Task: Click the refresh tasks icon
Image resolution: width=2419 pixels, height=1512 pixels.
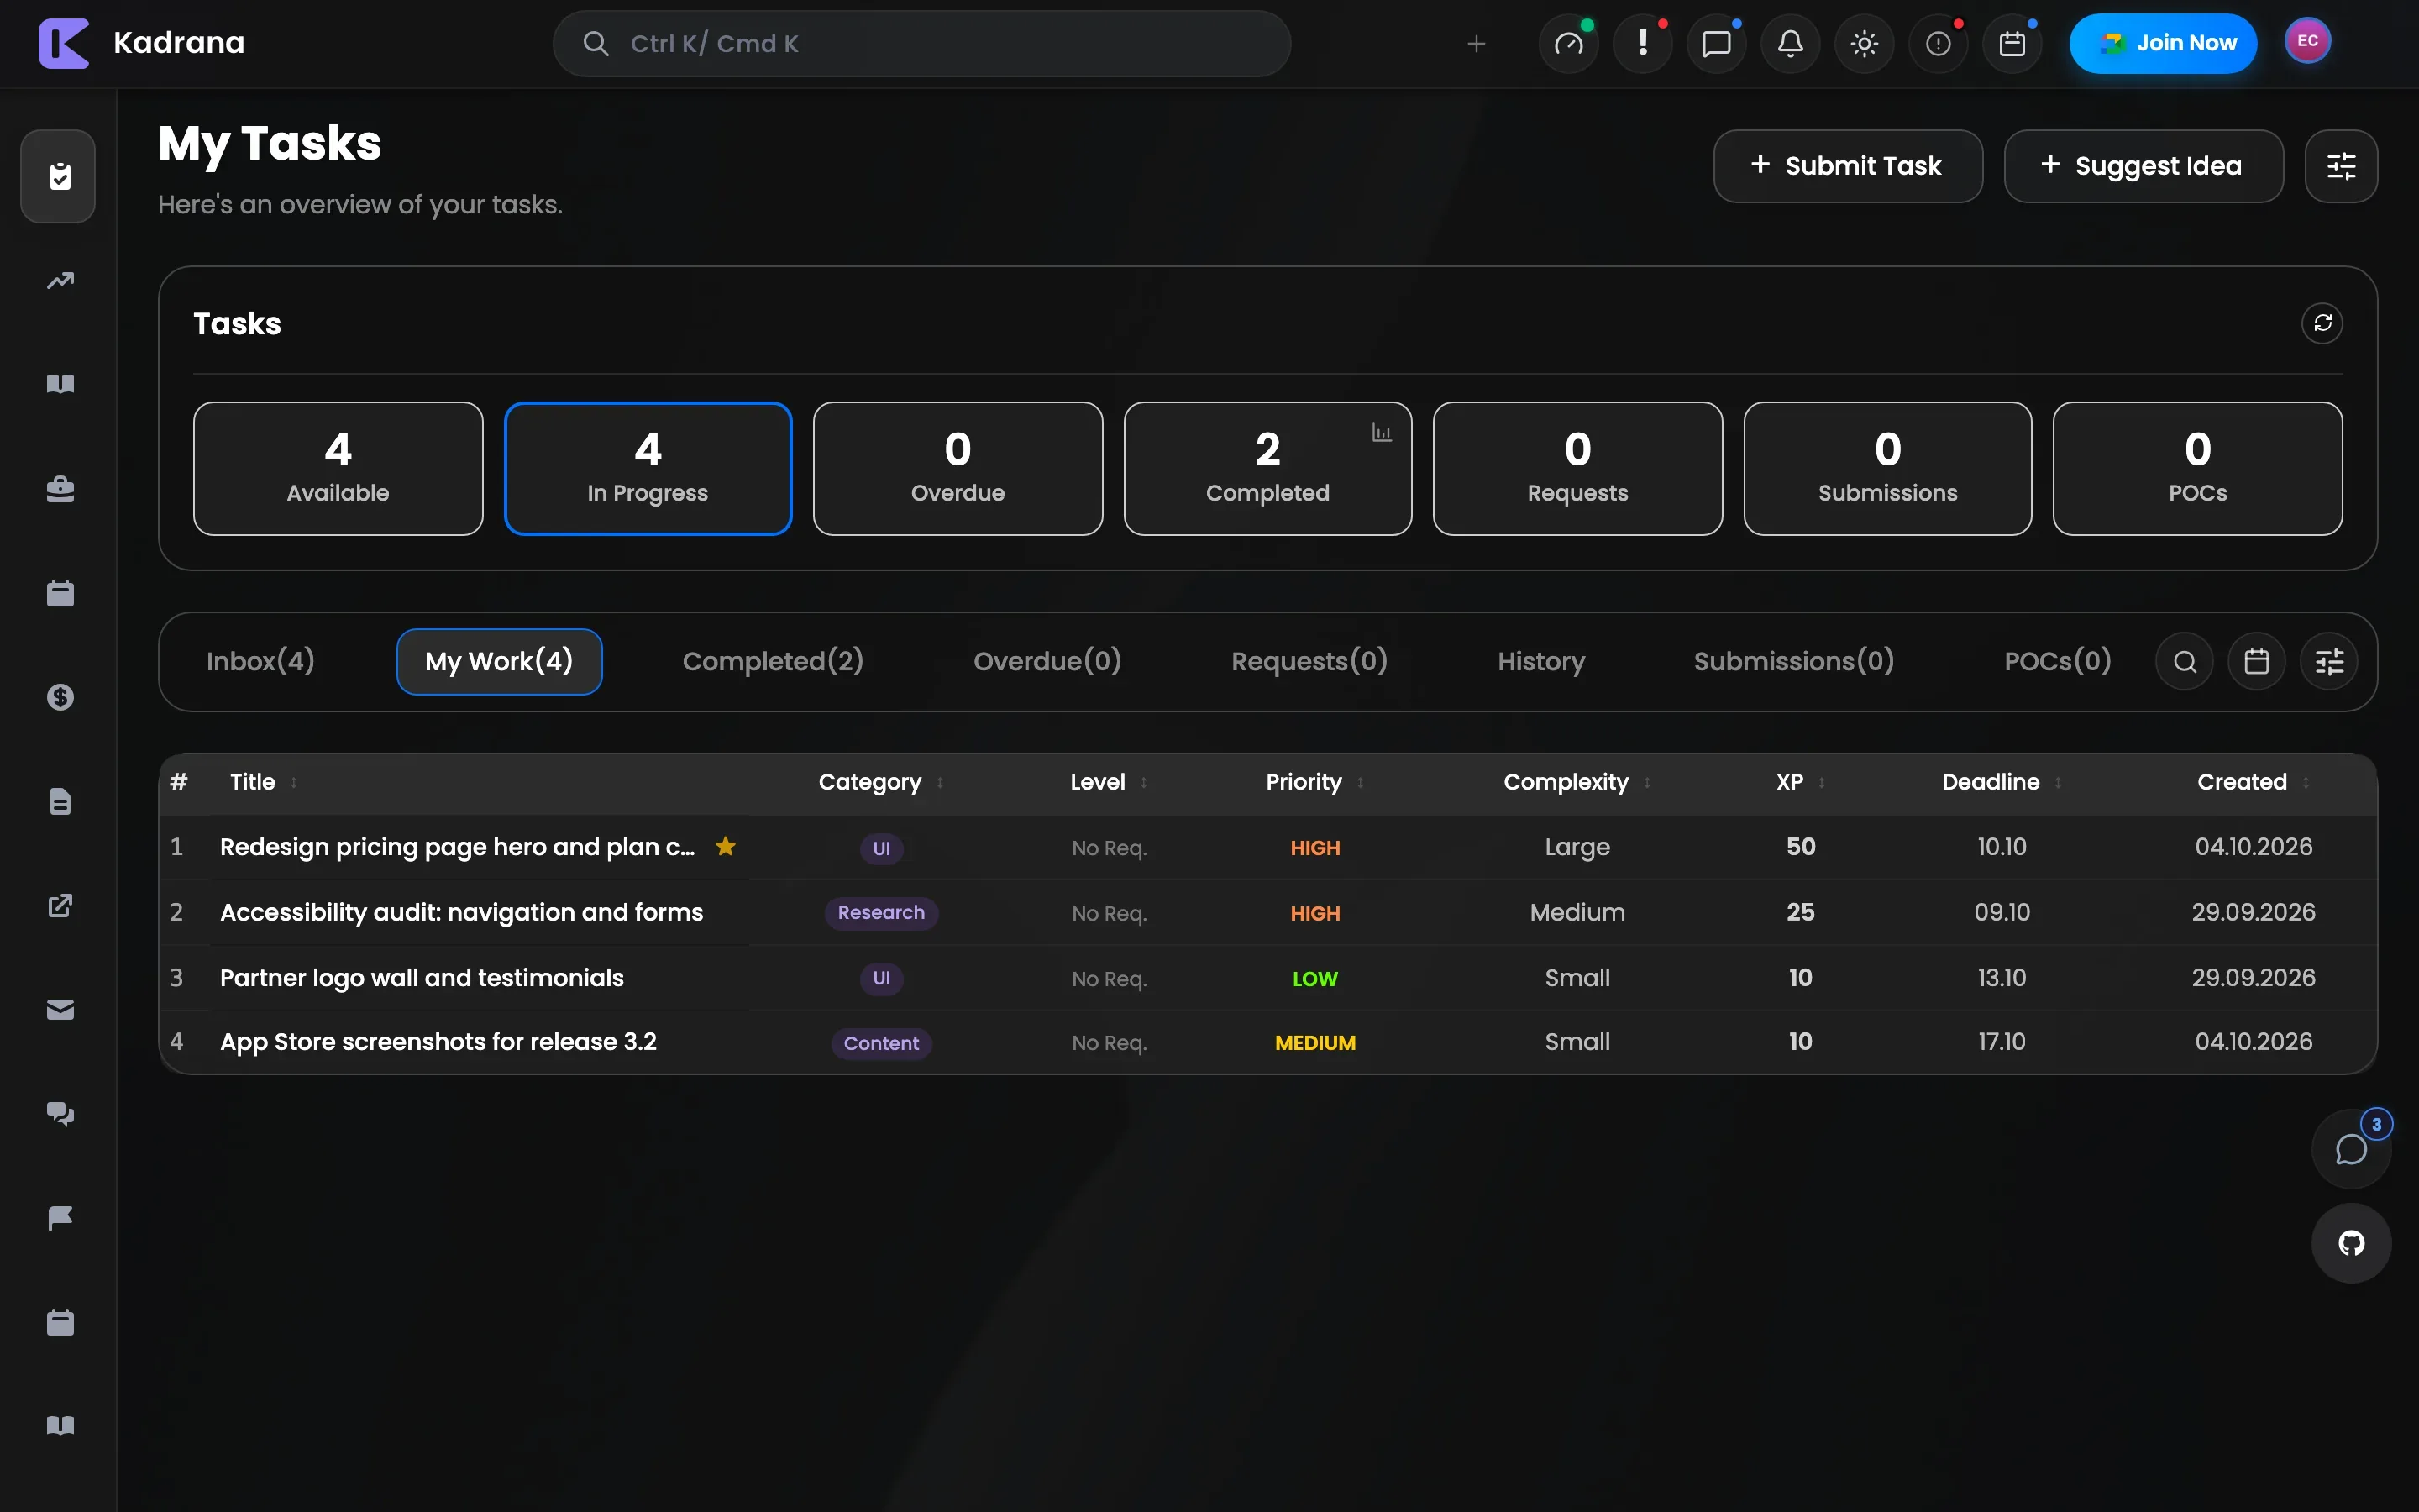Action: [2322, 323]
